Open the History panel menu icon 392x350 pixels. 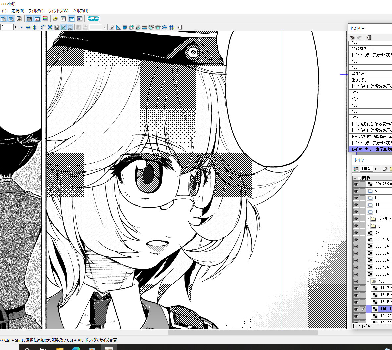[x=369, y=37]
